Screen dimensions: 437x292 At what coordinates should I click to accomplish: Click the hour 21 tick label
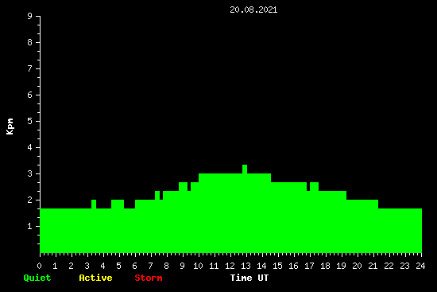(373, 266)
